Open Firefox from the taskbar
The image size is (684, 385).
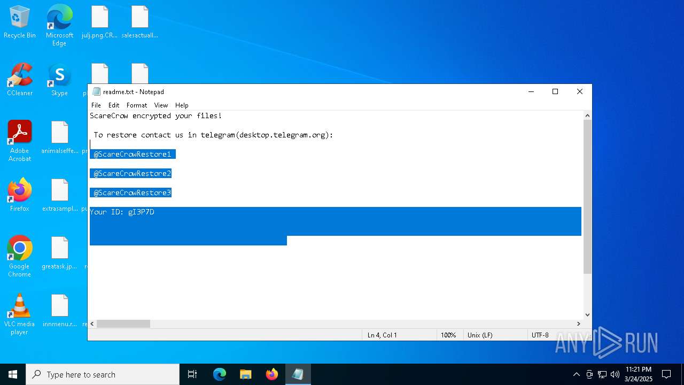pos(272,374)
